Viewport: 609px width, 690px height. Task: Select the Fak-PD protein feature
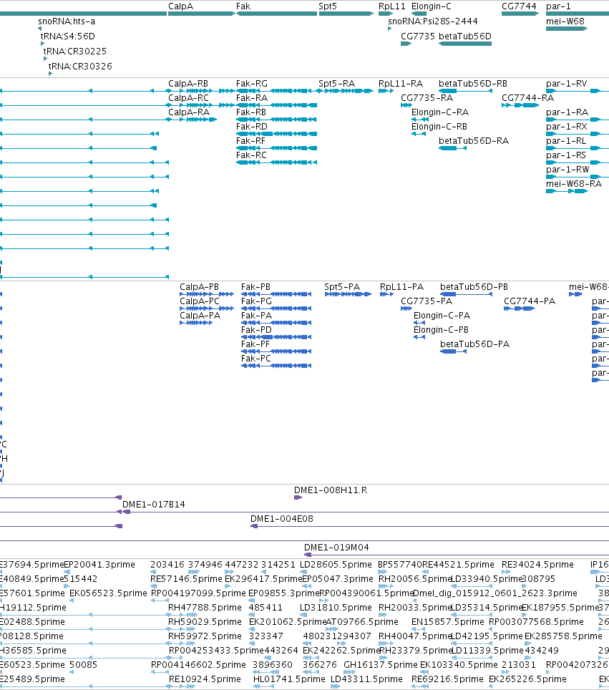tap(276, 337)
